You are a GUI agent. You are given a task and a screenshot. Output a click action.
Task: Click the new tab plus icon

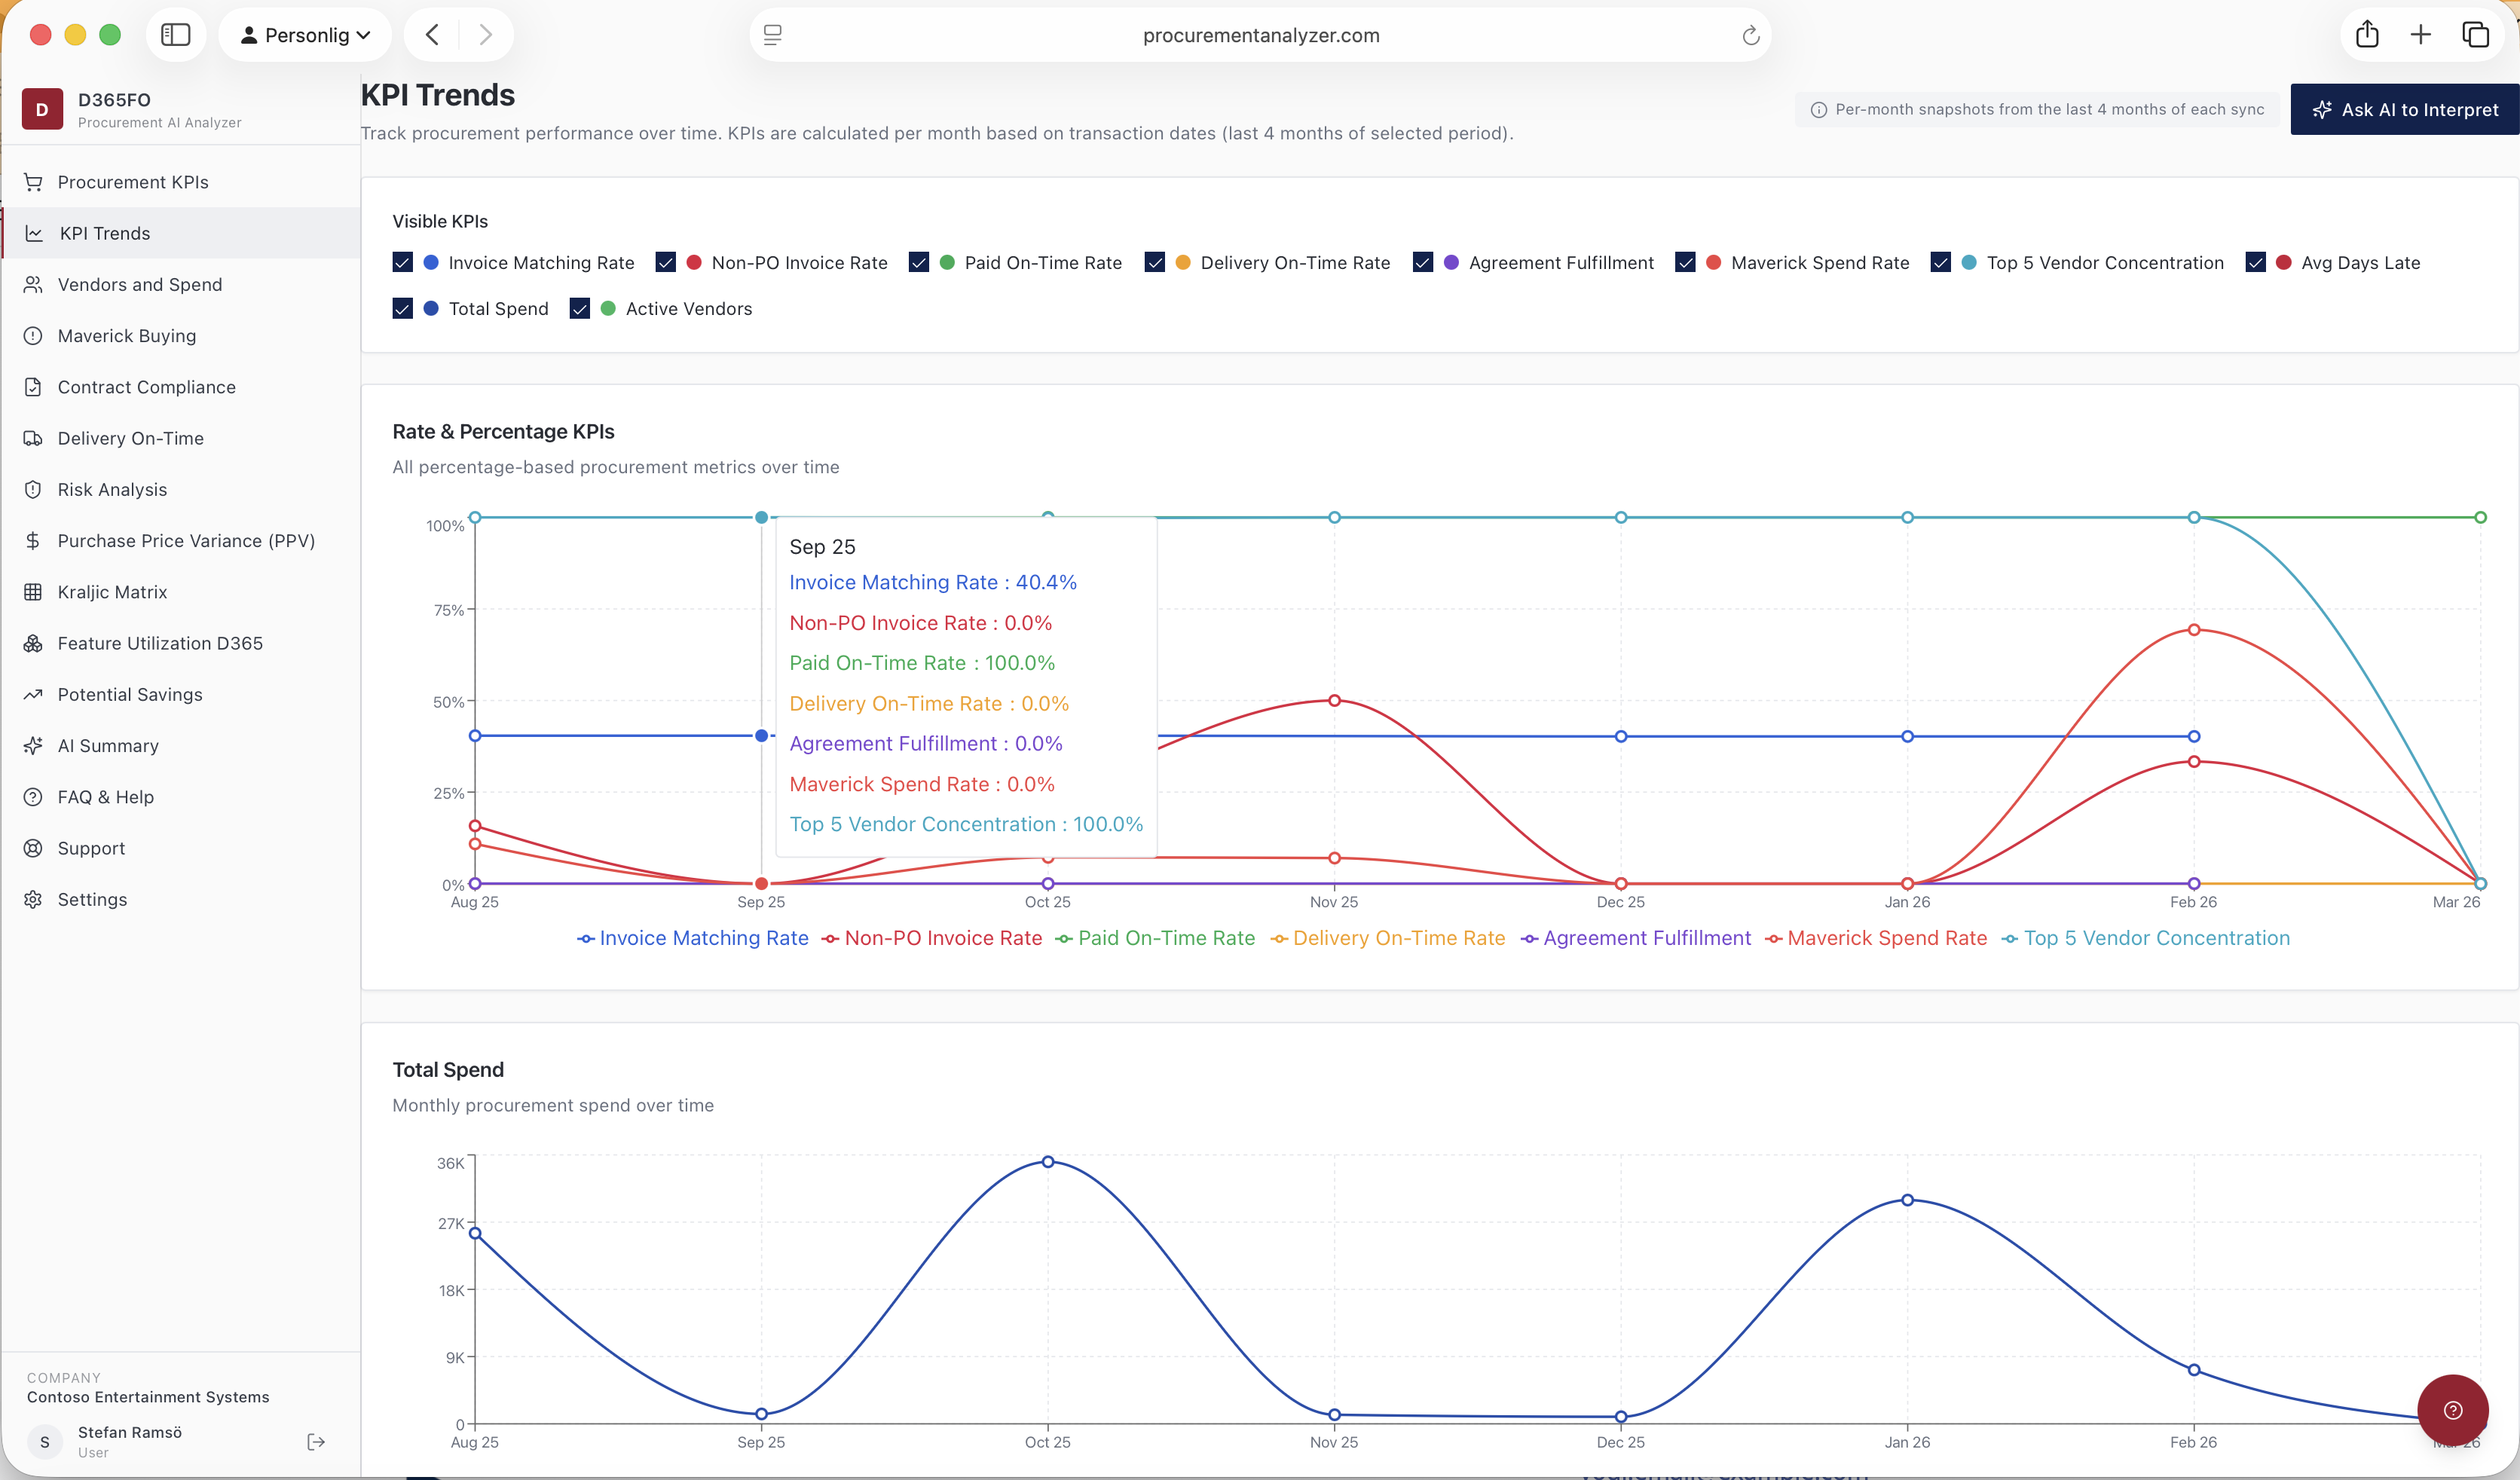pyautogui.click(x=2420, y=35)
